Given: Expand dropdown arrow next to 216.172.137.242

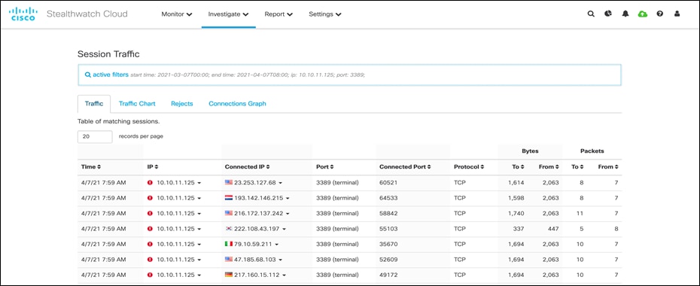Looking at the screenshot, I should 288,214.
